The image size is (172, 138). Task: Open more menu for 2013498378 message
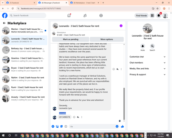[82, 117]
